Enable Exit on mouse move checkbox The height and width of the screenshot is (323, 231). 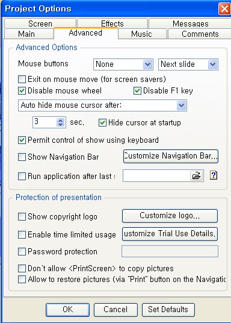(22, 79)
